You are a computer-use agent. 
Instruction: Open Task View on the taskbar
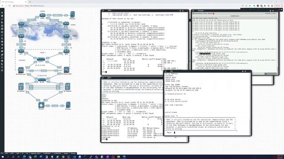click(19, 157)
